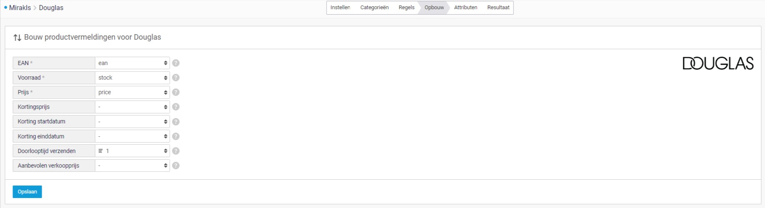
Task: Go to the Resultaat step
Action: 498,8
